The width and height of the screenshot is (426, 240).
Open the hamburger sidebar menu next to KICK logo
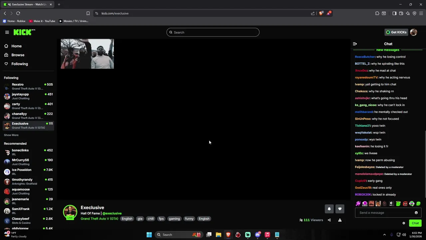[x=7, y=32]
